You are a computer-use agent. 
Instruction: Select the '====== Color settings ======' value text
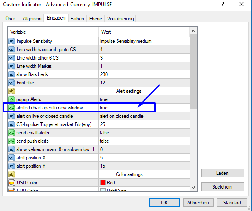(129, 174)
